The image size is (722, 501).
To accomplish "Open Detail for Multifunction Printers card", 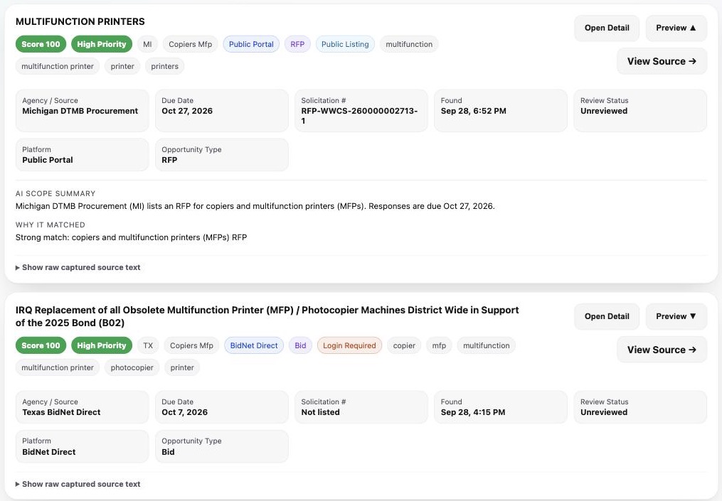I will coord(607,28).
